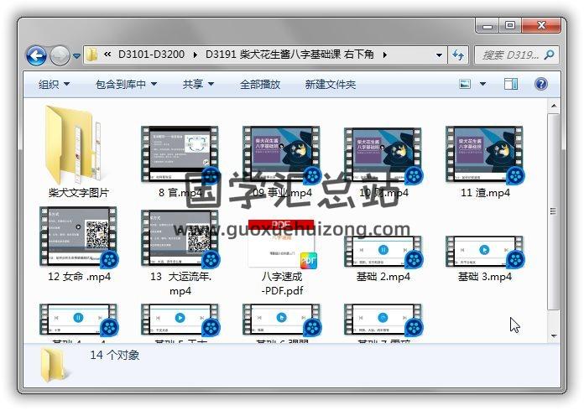Navigate to D3101-D3200 breadcrumb
This screenshot has width=584, height=411.
pos(151,55)
